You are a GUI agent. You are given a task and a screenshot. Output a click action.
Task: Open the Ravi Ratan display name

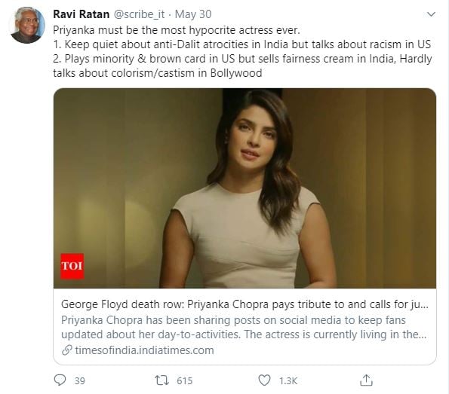pyautogui.click(x=81, y=14)
